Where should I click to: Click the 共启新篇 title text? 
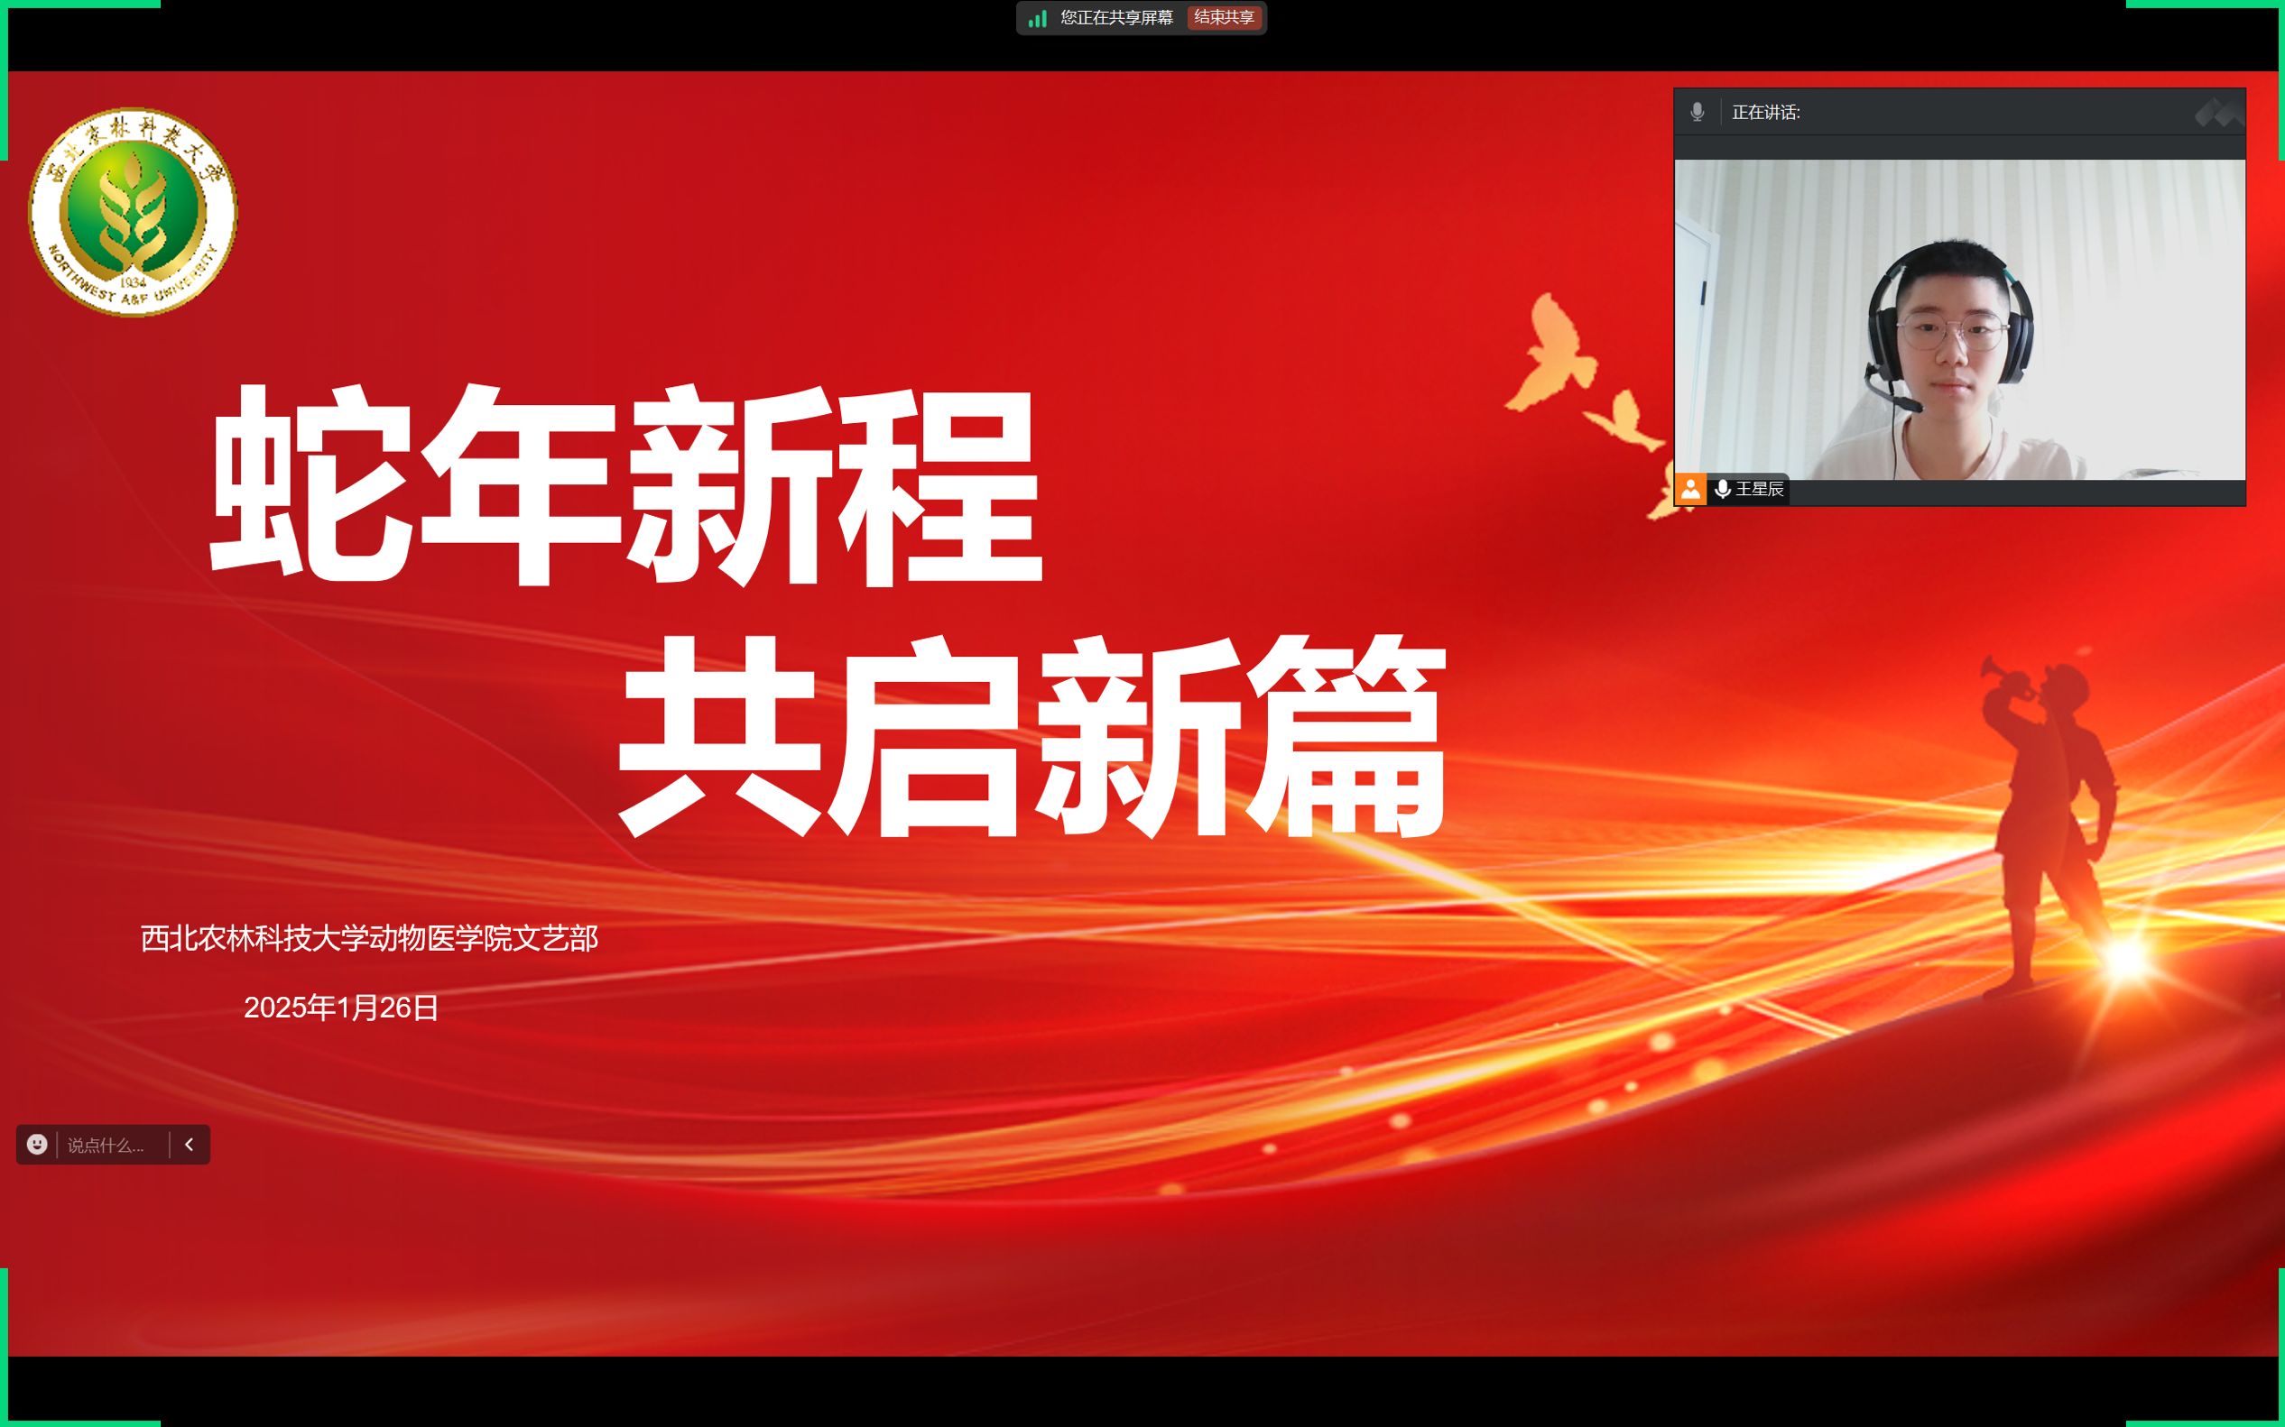(x=1031, y=736)
